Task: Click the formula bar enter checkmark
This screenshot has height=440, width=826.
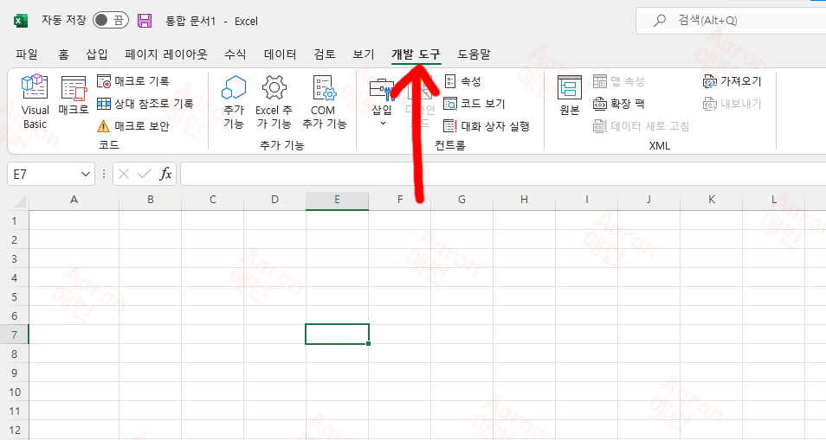Action: pyautogui.click(x=145, y=174)
